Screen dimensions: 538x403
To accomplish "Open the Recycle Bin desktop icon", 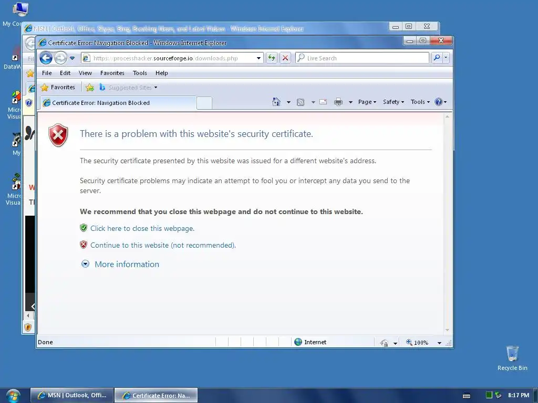I will tap(512, 358).
